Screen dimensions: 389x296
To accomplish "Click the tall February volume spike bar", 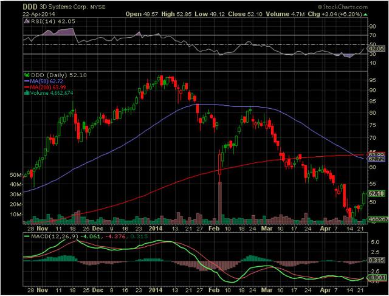I will tap(220, 202).
